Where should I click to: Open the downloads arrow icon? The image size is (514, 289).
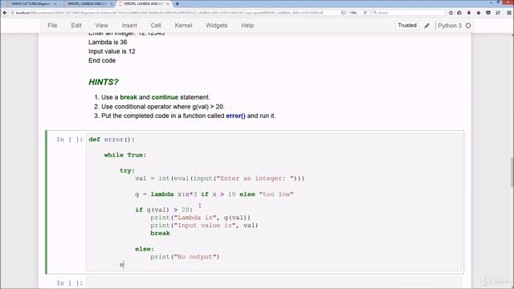coord(469,13)
